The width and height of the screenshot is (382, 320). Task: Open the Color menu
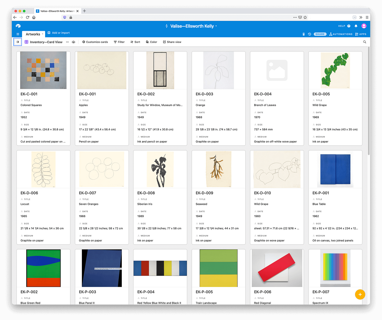pyautogui.click(x=151, y=42)
